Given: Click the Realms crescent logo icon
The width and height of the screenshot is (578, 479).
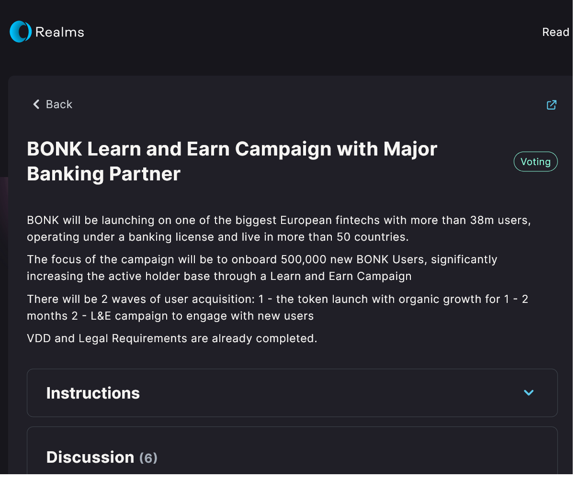Looking at the screenshot, I should [x=21, y=32].
